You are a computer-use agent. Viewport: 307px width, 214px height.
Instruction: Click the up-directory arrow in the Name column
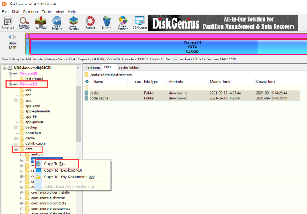tap(87, 82)
